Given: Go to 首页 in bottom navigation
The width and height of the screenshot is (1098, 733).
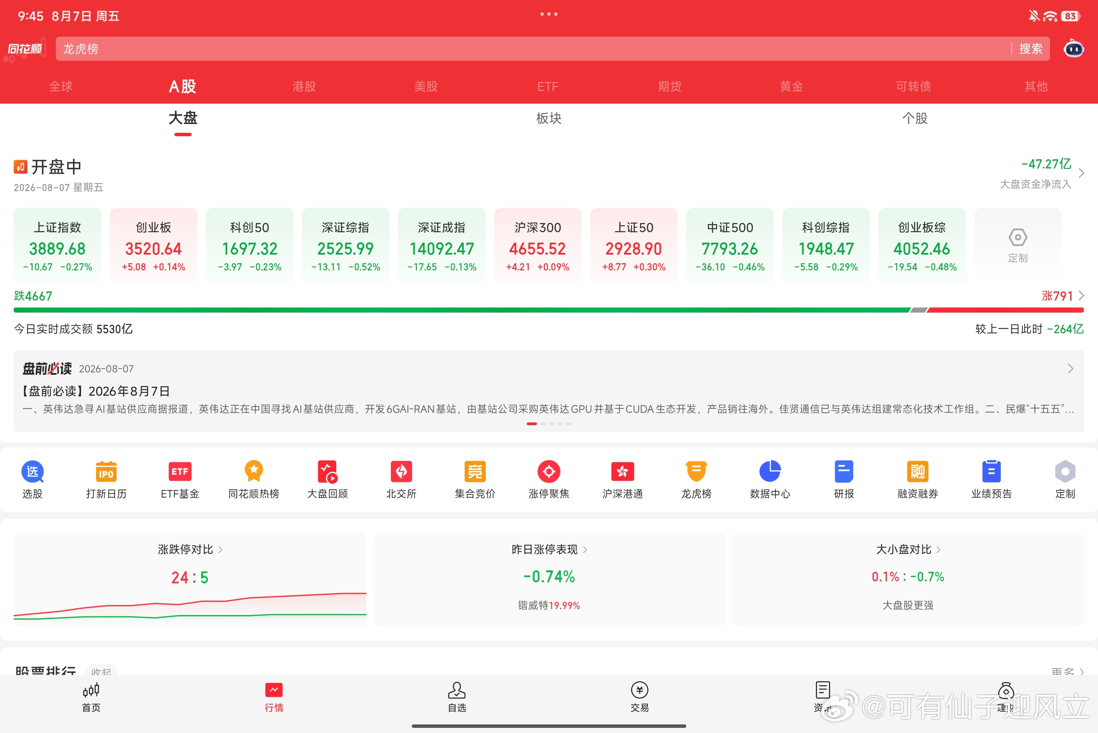Looking at the screenshot, I should point(91,697).
